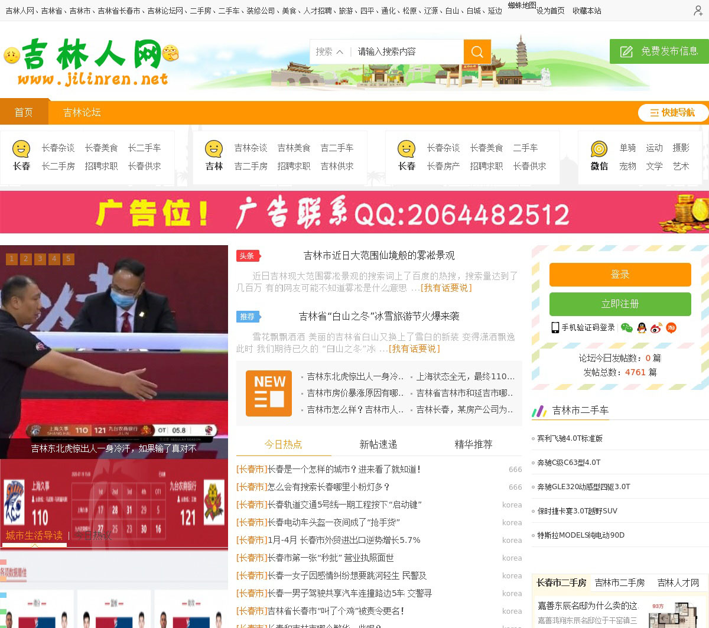The height and width of the screenshot is (628, 709).
Task: Expand the 快捷导航 quick navigation menu
Action: 672,112
